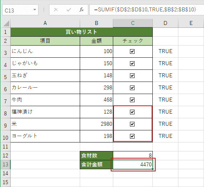204x187 pixels.
Task: Toggle the checkbox for にんじん
Action: (x=132, y=52)
